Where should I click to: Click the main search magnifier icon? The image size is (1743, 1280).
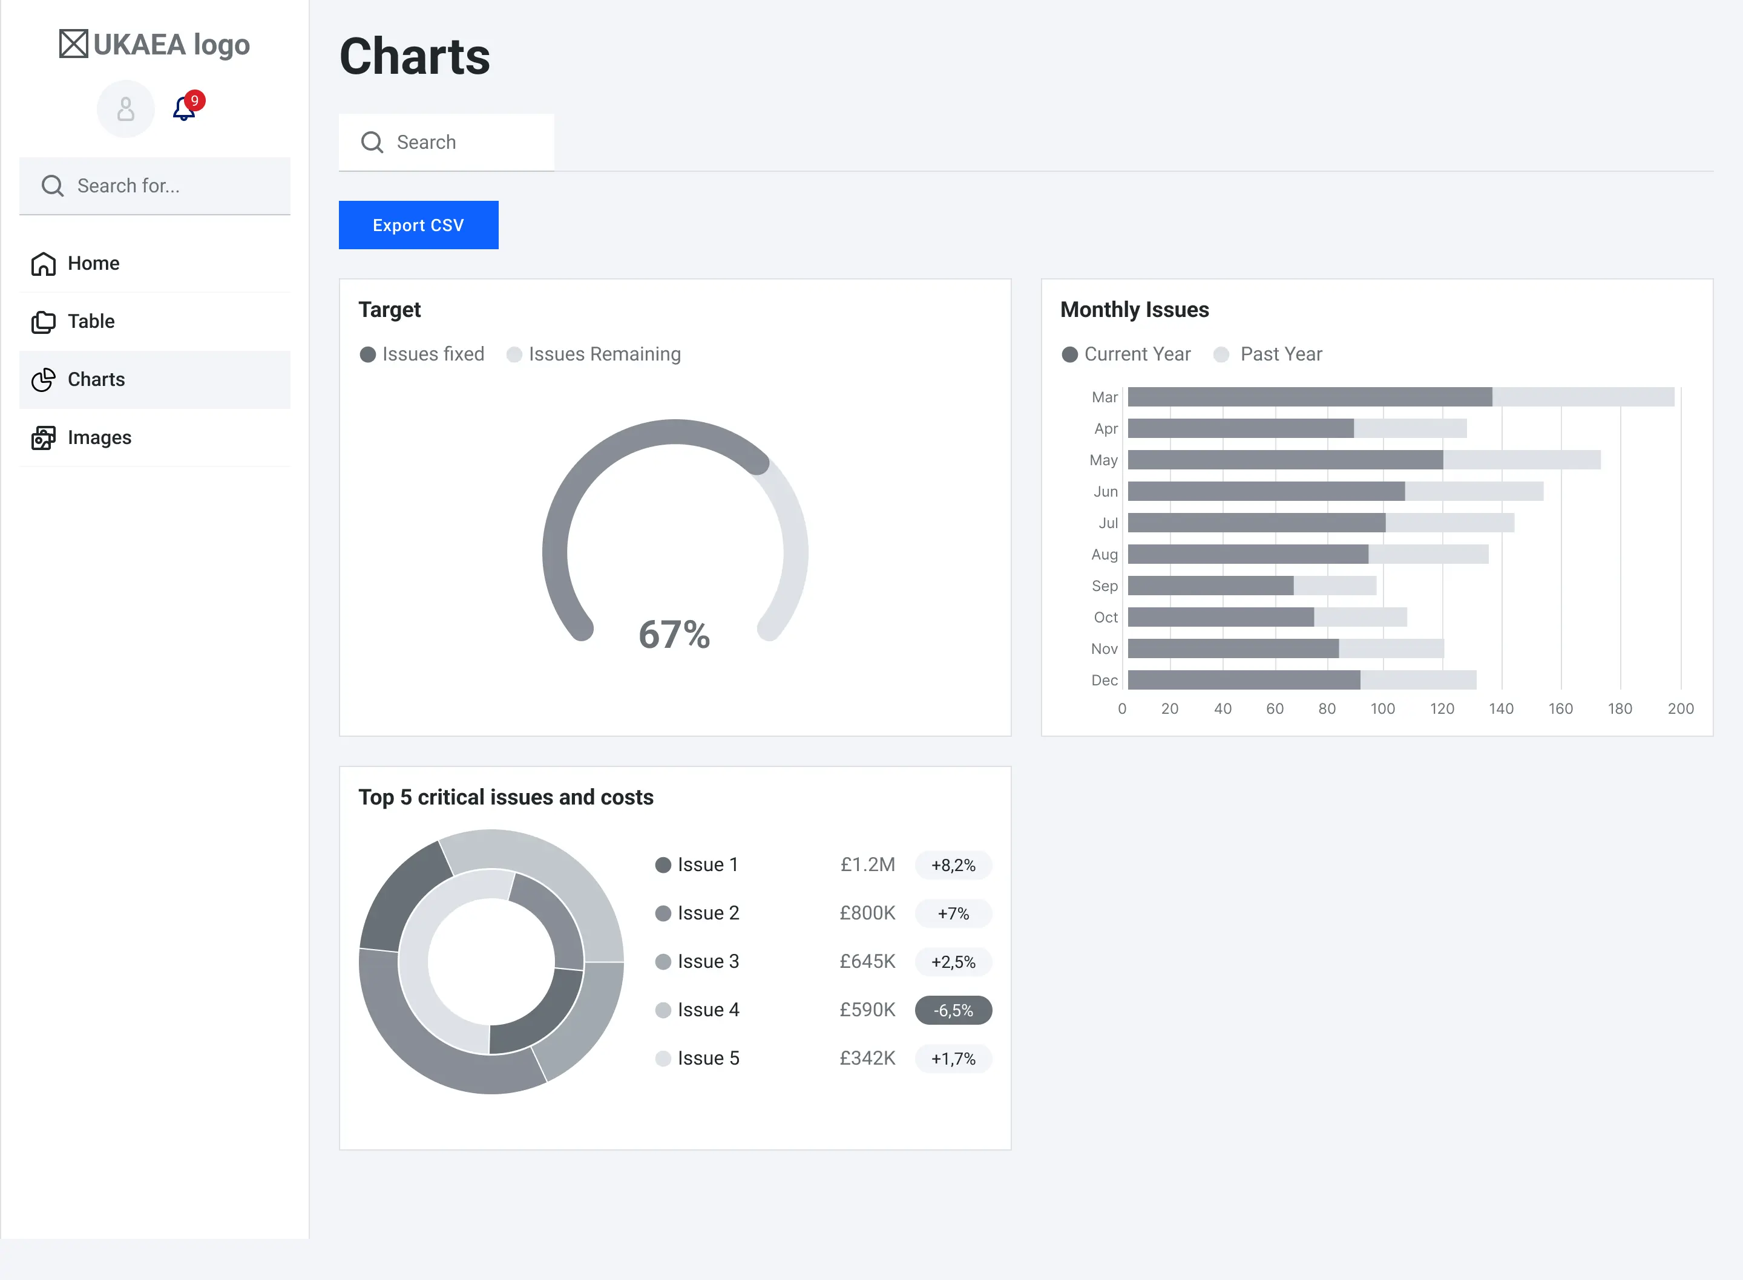point(372,143)
